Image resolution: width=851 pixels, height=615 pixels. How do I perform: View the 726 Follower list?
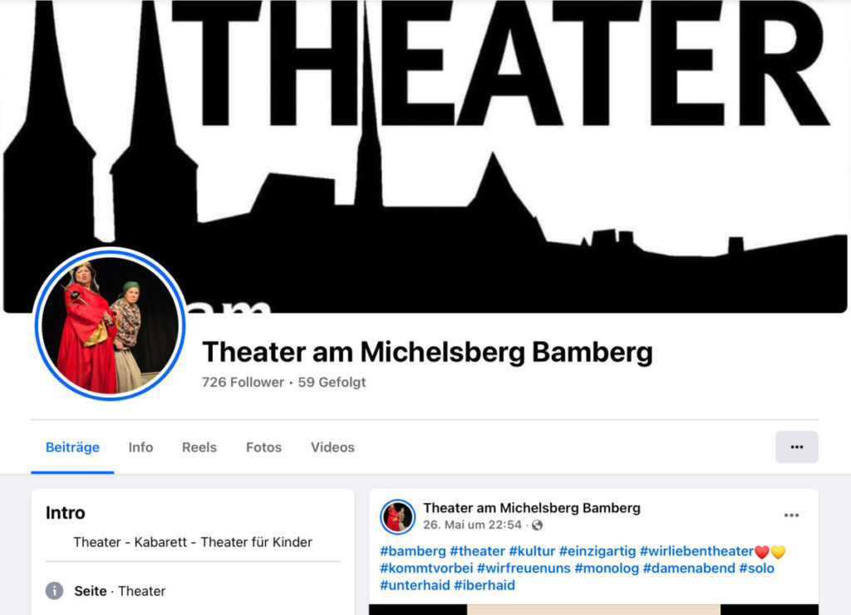coord(243,382)
